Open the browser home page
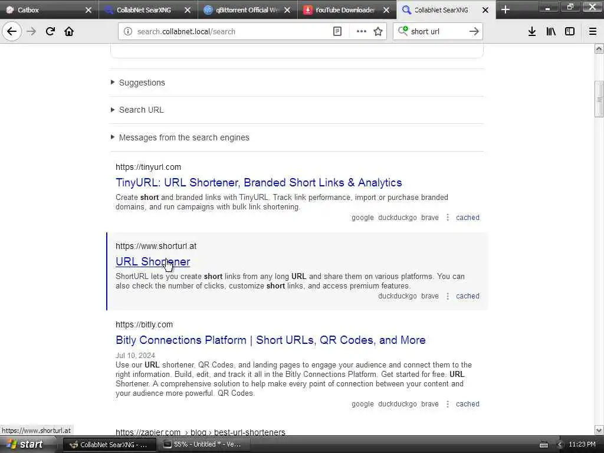Image resolution: width=604 pixels, height=453 pixels. pos(69,31)
